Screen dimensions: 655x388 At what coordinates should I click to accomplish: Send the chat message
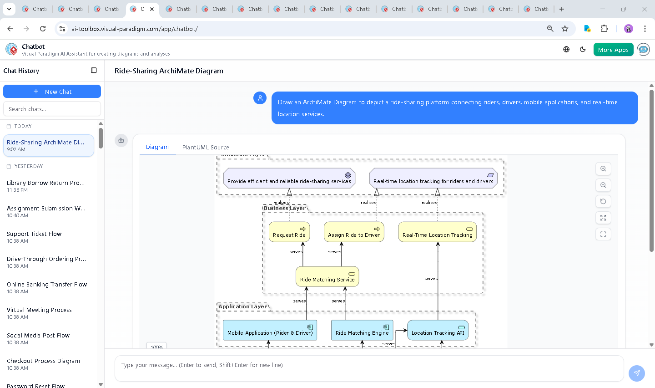(x=636, y=373)
